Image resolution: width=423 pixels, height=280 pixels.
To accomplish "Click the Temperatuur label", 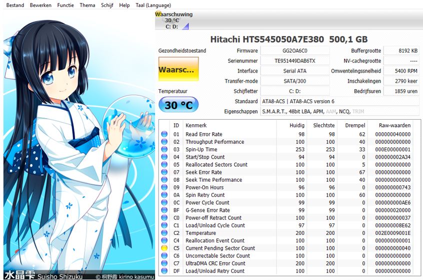I will coord(172,91).
